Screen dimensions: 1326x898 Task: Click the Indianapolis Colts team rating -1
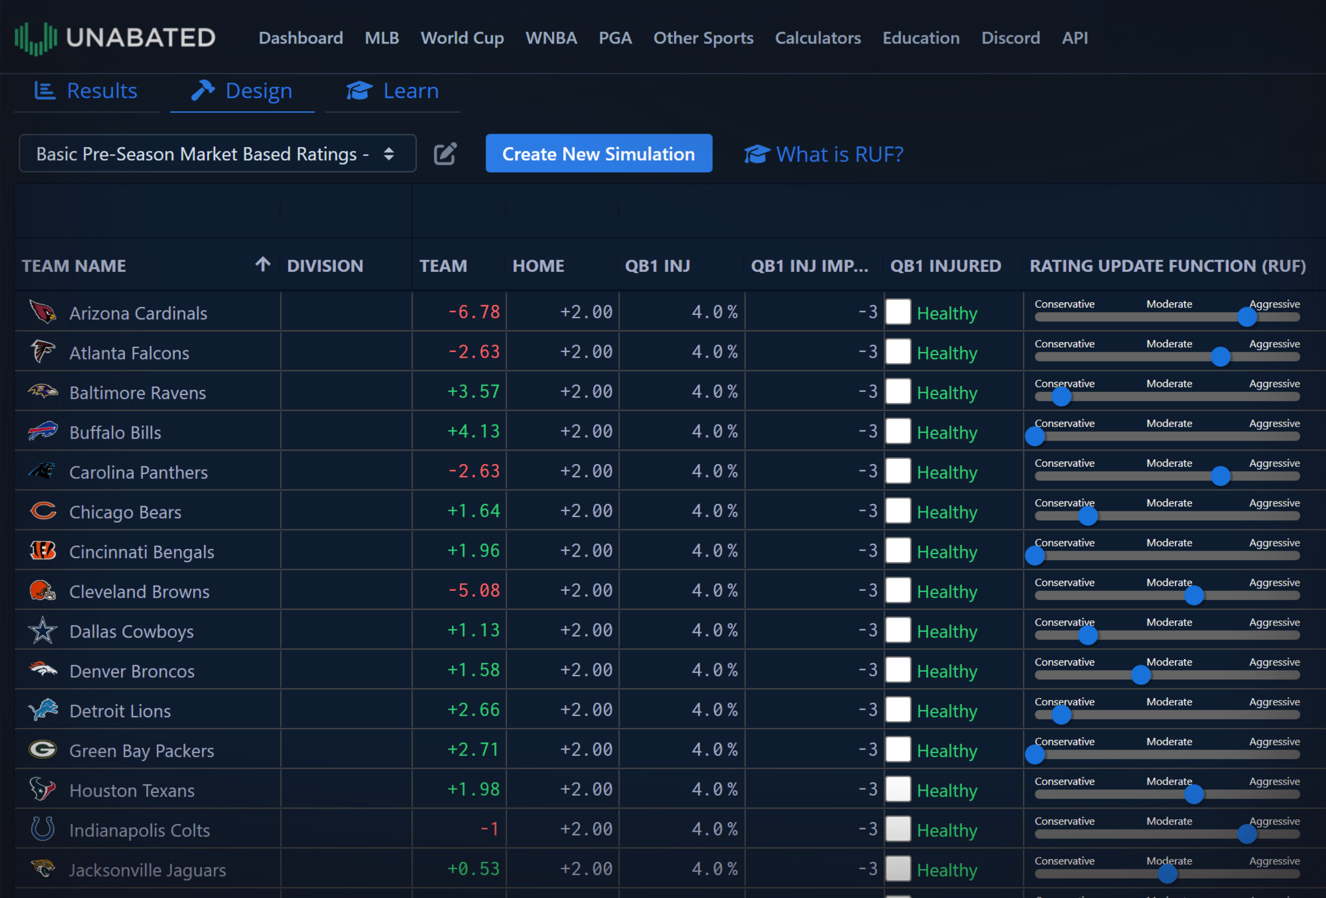489,829
